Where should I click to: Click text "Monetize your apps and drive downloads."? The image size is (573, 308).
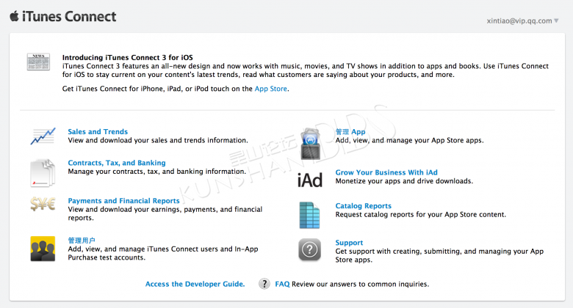click(x=404, y=181)
